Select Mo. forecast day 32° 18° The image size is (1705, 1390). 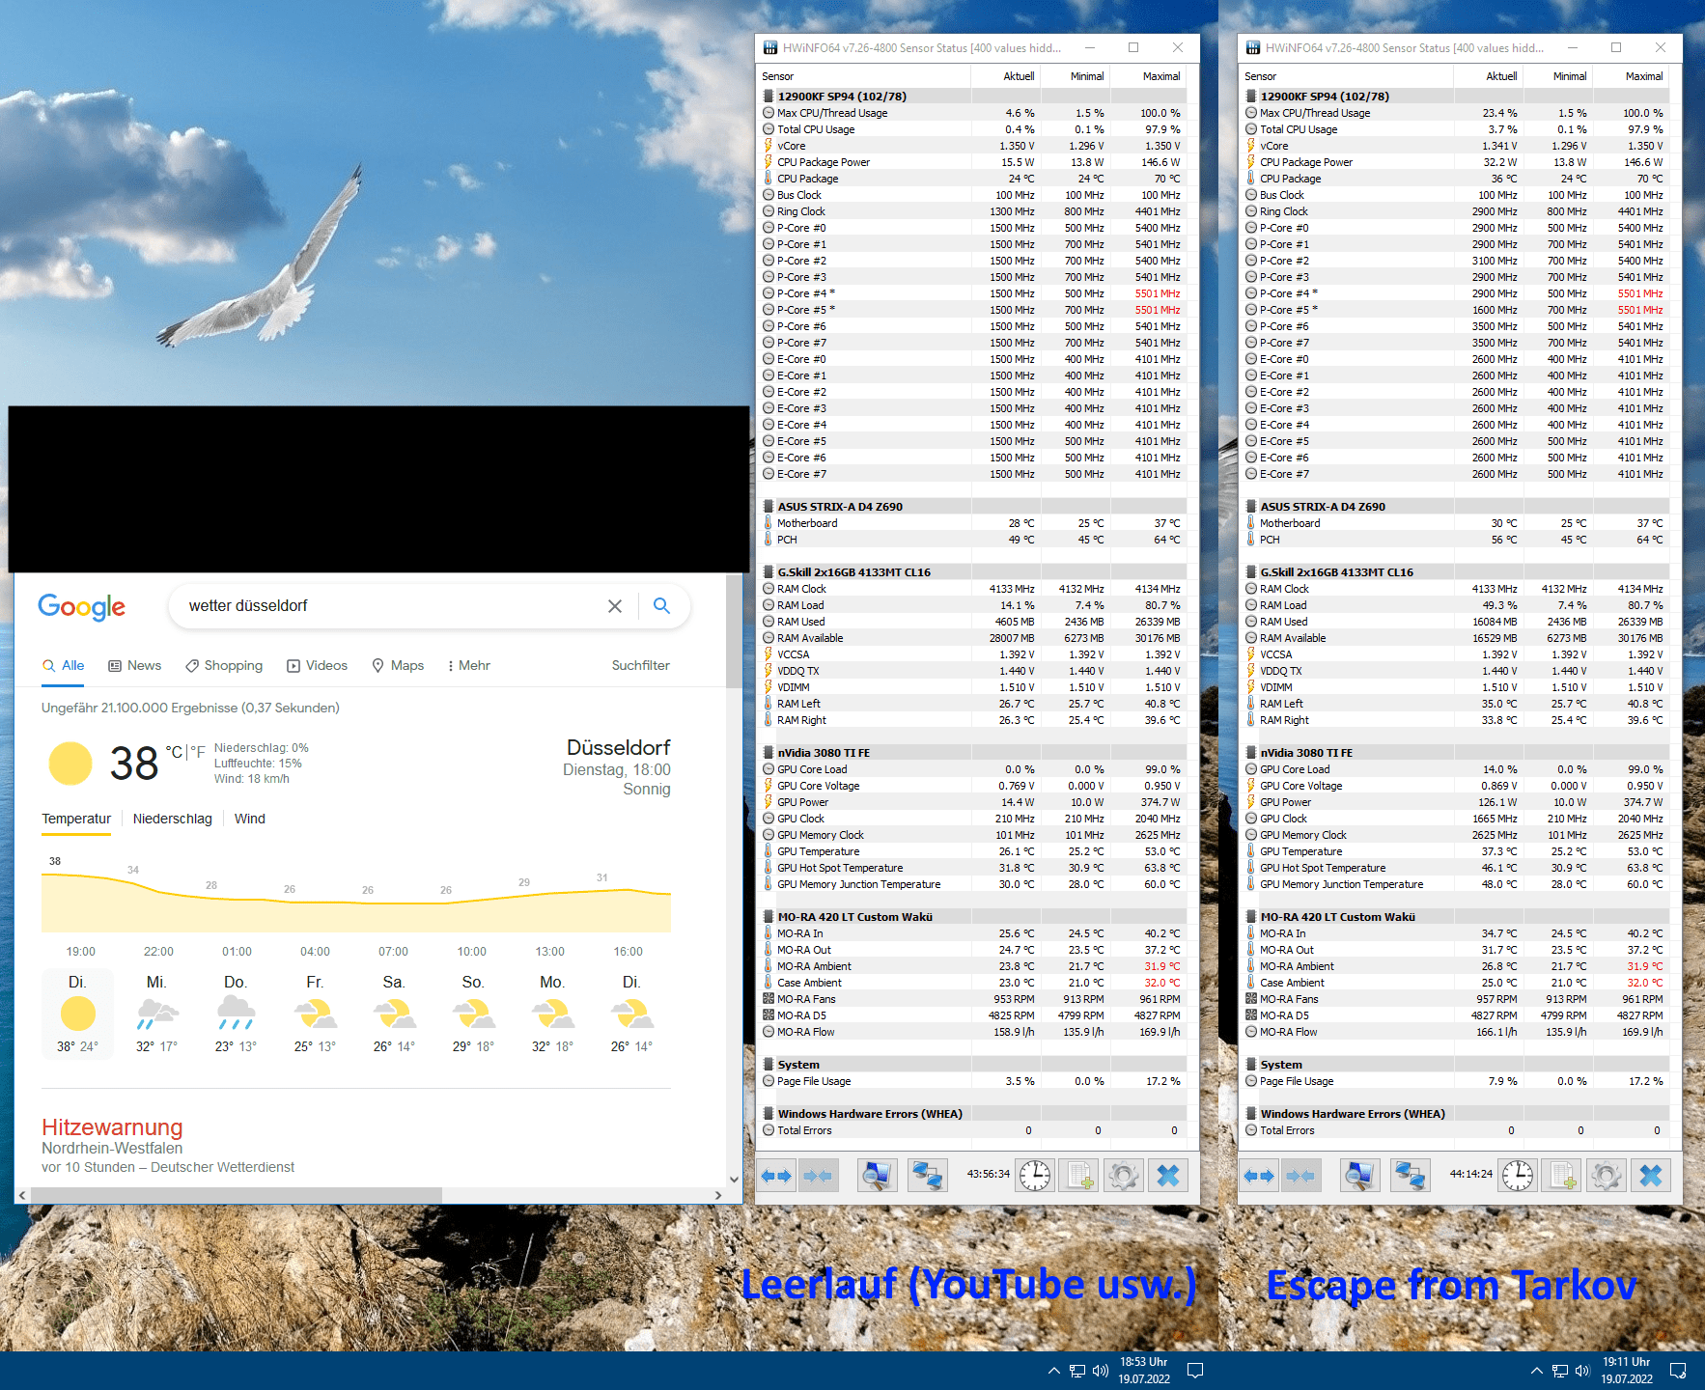(x=552, y=1014)
